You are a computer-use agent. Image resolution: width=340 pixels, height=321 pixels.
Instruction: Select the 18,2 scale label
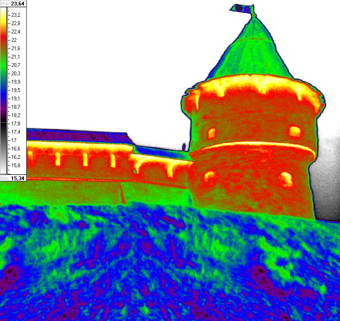(x=15, y=115)
